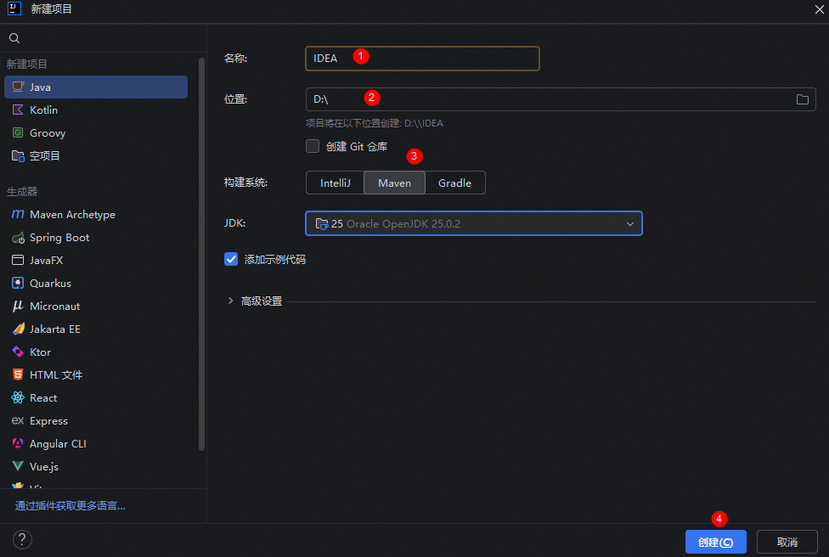Select Groovy in the project list

pos(96,132)
